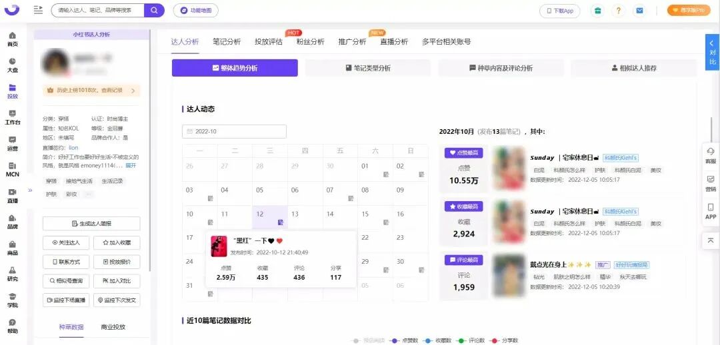Click the 功能地图 button

(195, 11)
